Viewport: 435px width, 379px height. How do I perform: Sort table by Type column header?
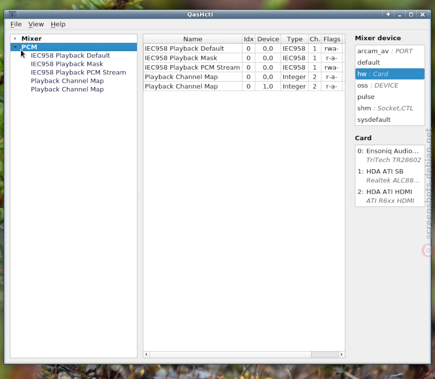pyautogui.click(x=294, y=39)
